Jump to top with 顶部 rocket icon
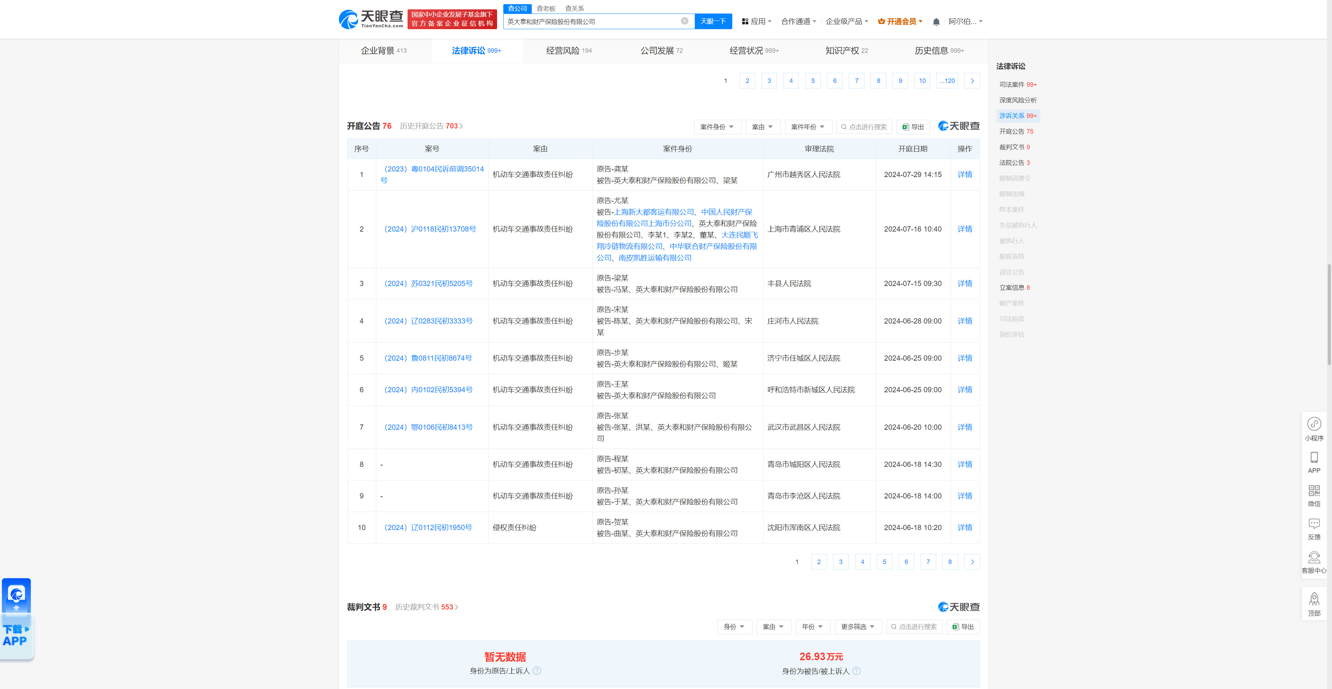The width and height of the screenshot is (1332, 689). tap(1314, 605)
